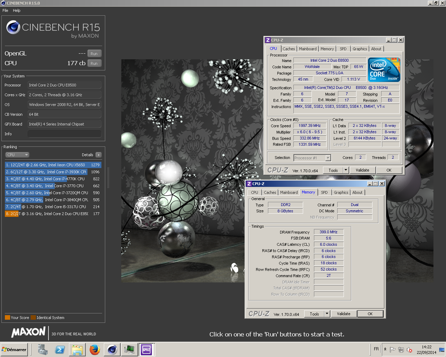This screenshot has height=357, width=446.
Task: Select the Caches tab in lower CPU-Z
Action: 270,192
